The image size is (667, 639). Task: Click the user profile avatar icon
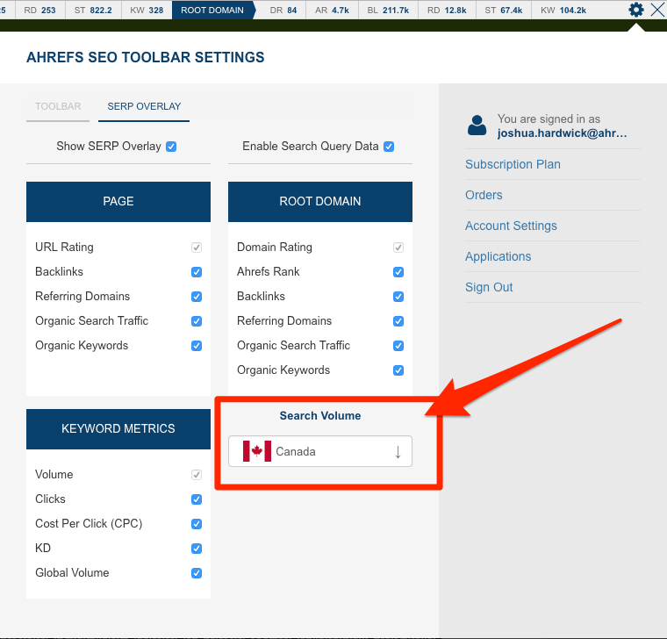[x=477, y=126]
